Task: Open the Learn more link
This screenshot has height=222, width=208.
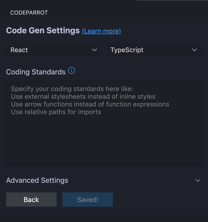Action: tap(102, 31)
